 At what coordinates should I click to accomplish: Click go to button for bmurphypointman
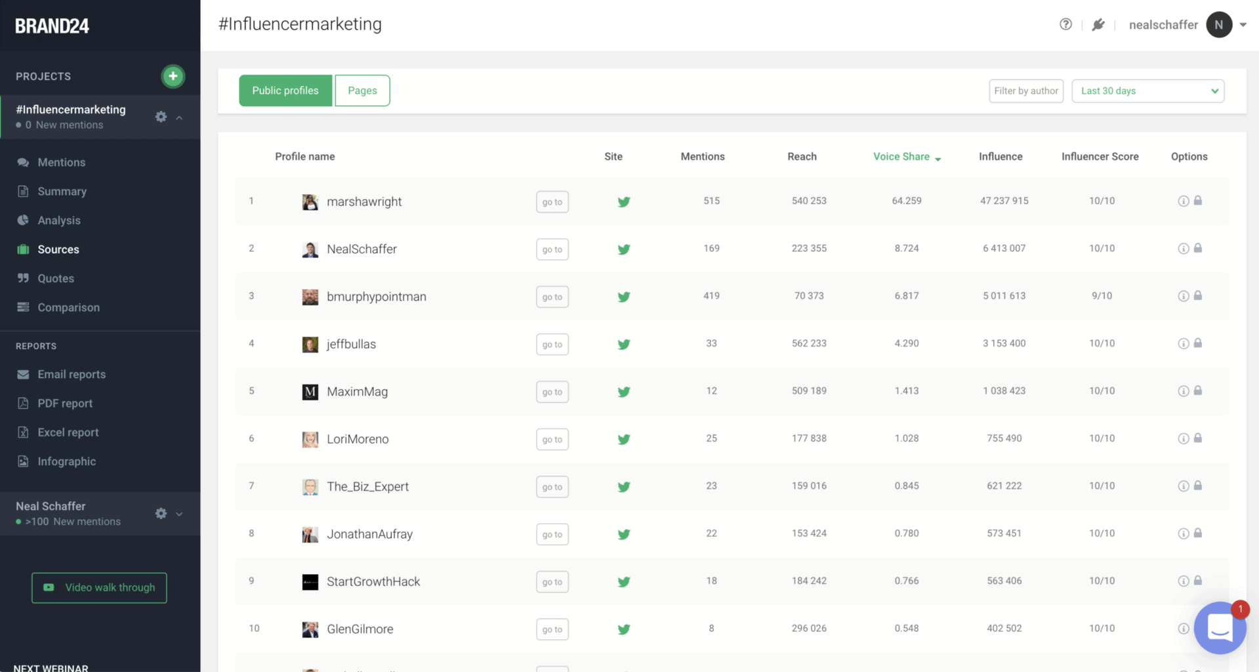552,297
